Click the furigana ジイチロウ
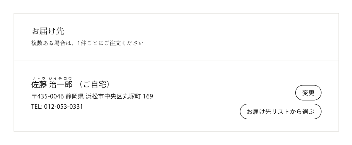This screenshot has height=145, width=352. pos(60,78)
